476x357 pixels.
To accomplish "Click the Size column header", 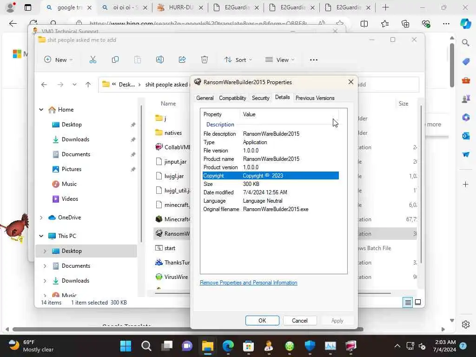I will point(403,104).
